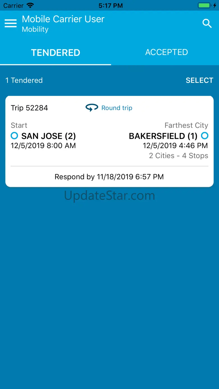The image size is (219, 389).
Task: Click the Mobility subtitle
Action: (x=35, y=29)
